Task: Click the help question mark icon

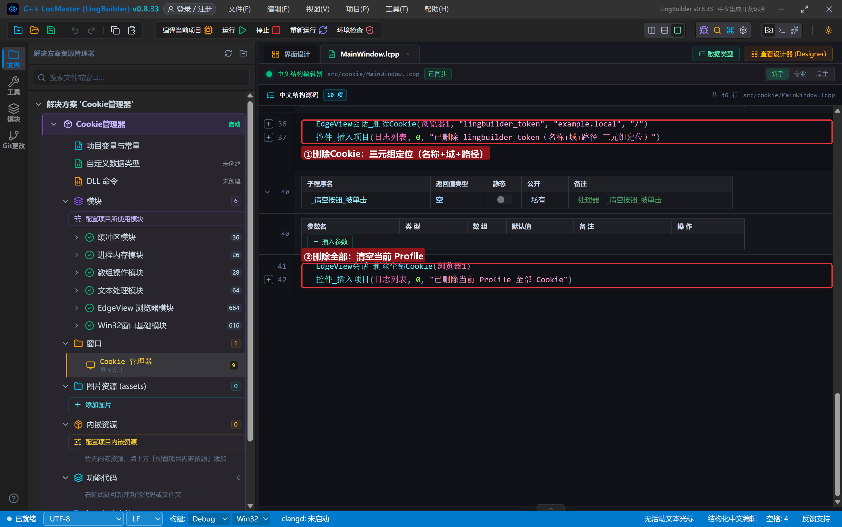Action: tap(13, 498)
